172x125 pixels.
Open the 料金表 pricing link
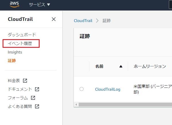14,81
